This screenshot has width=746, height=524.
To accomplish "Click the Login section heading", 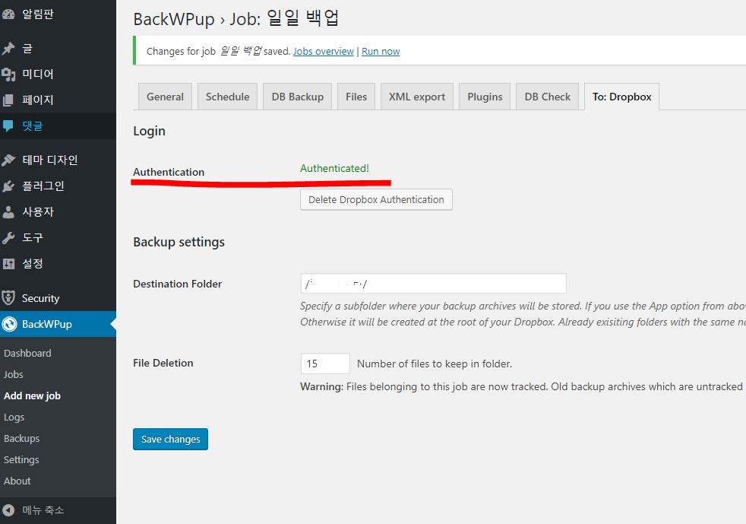I will [150, 131].
